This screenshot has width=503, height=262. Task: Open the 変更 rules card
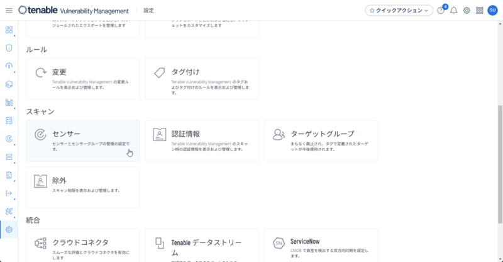(x=83, y=79)
